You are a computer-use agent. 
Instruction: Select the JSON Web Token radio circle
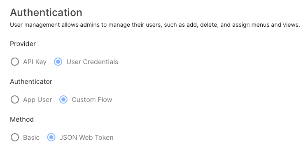pos(51,137)
